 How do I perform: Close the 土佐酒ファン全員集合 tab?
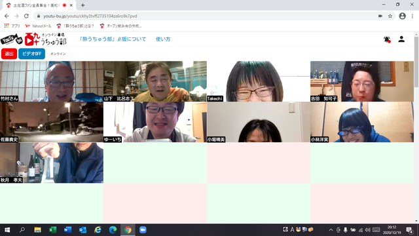coord(71,5)
